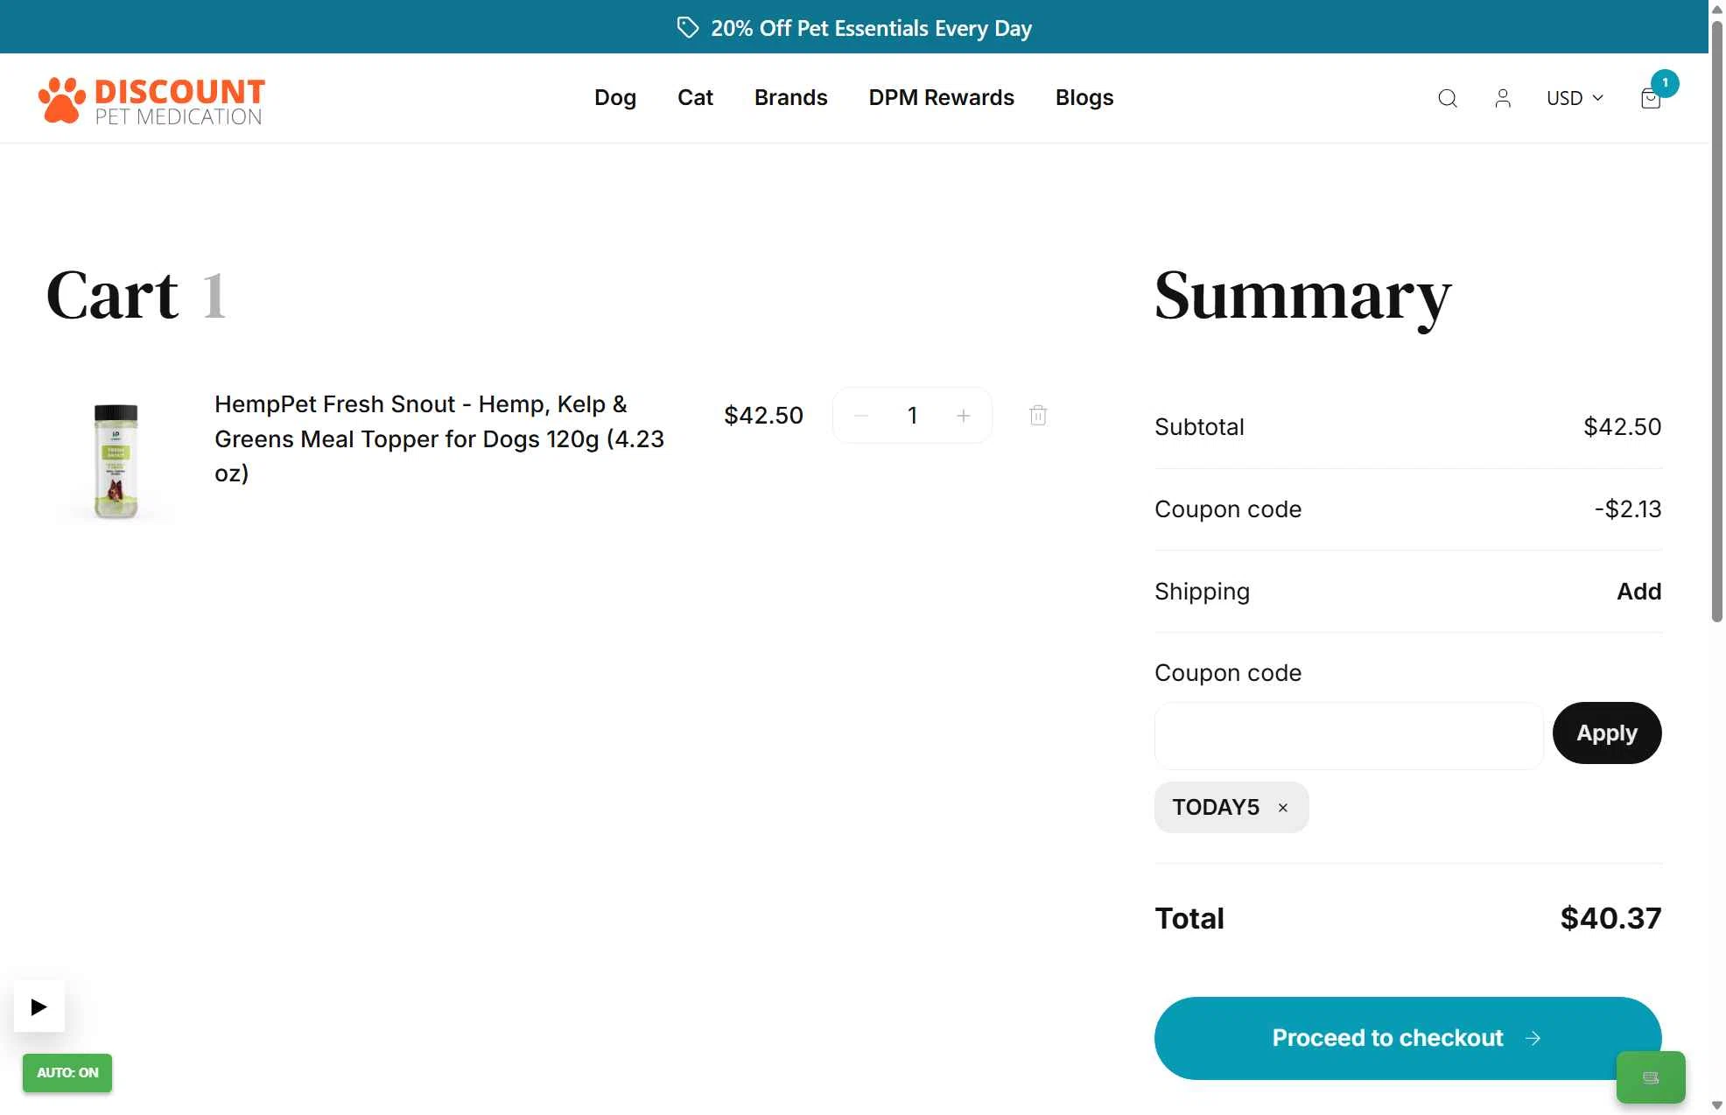1726x1115 pixels.
Task: Remove the TODAY5 coupon tag
Action: point(1283,808)
